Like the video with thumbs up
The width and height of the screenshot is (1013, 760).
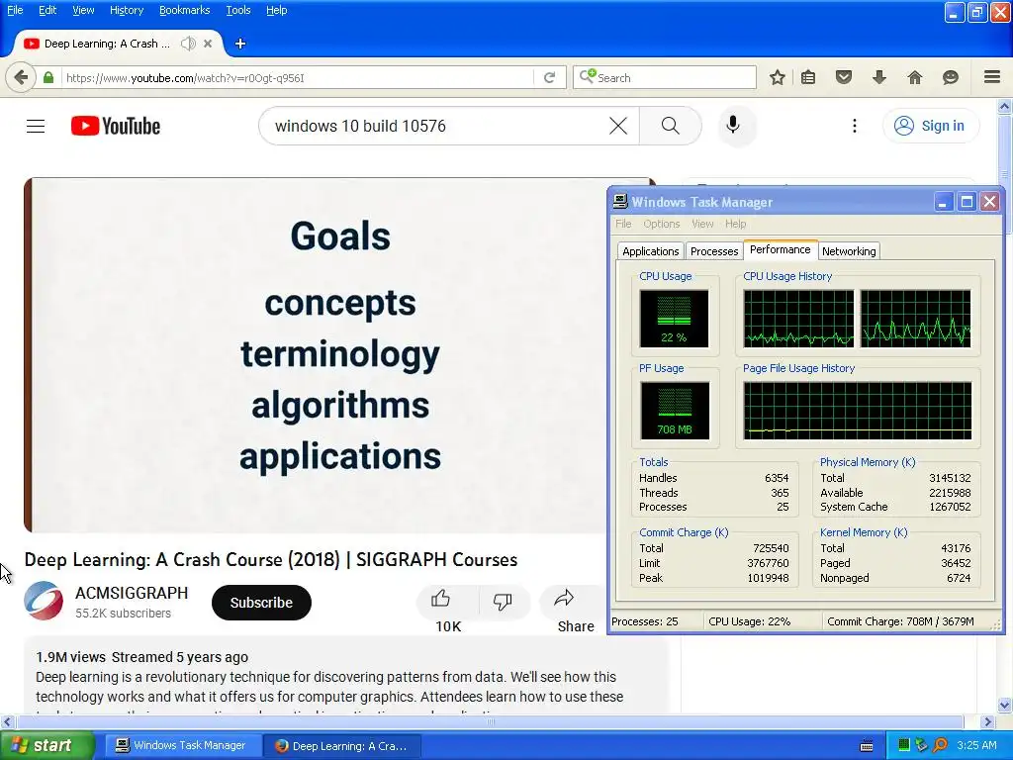click(x=440, y=599)
